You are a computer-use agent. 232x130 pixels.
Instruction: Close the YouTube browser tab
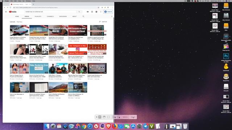click(x=30, y=4)
